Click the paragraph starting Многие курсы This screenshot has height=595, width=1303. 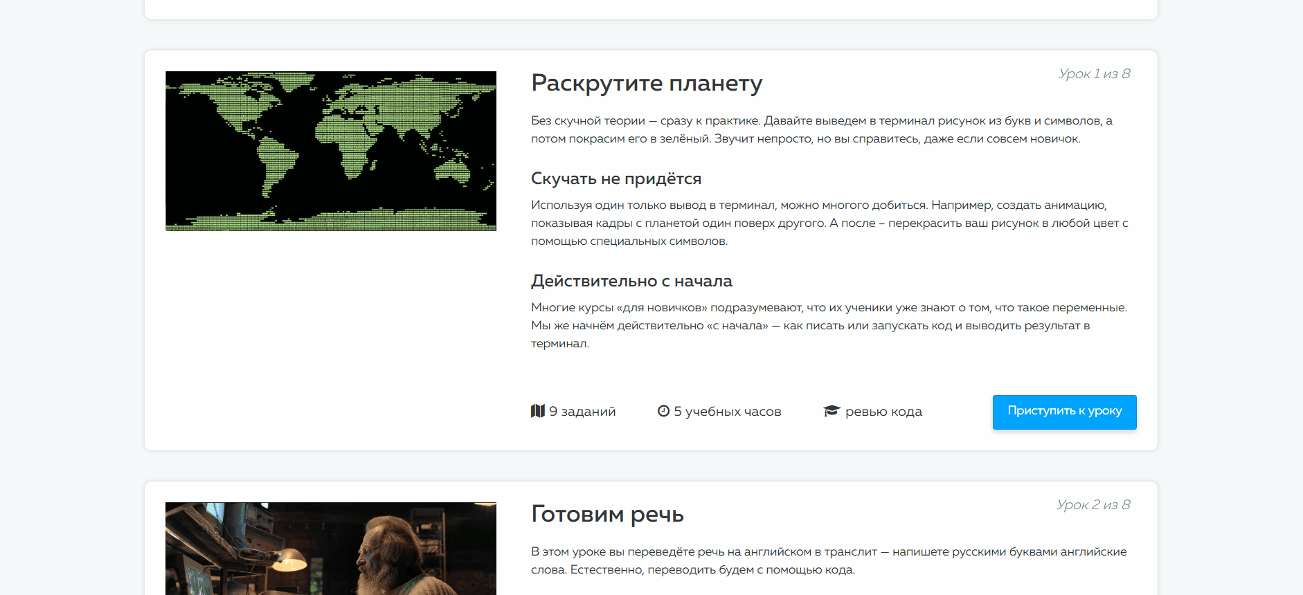point(829,325)
